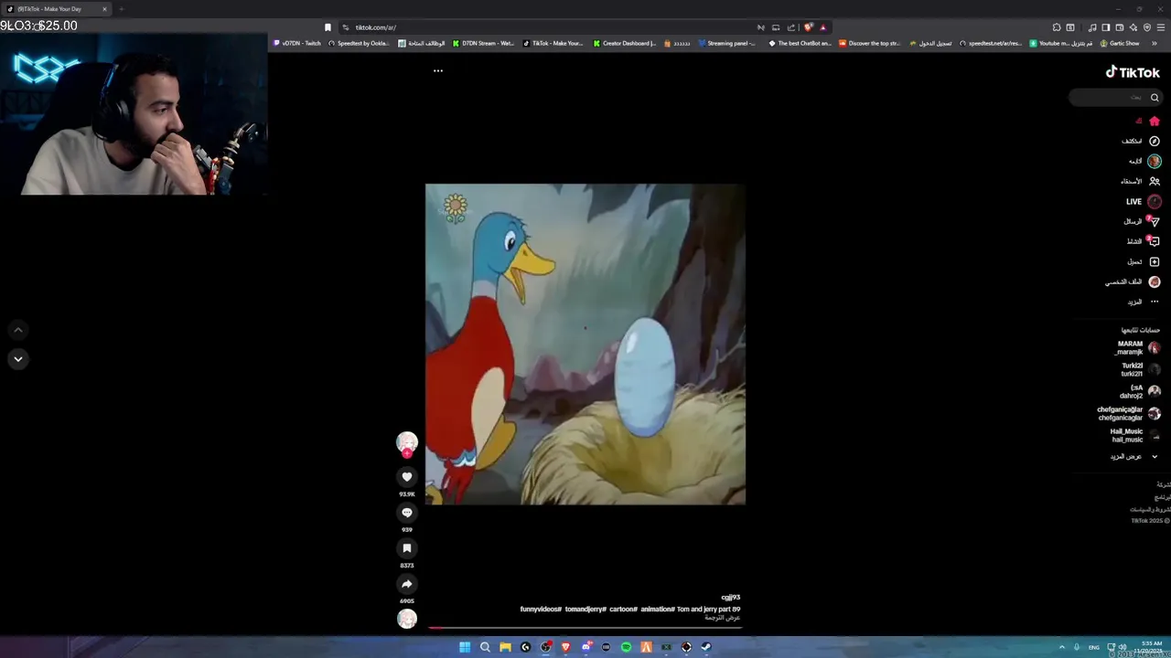
Task: Show hidden system tray icons chevron
Action: 1062,647
